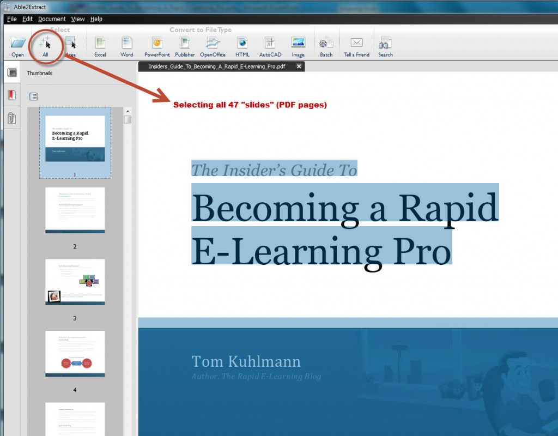
Task: Choose the Area selection tool
Action: click(x=71, y=47)
